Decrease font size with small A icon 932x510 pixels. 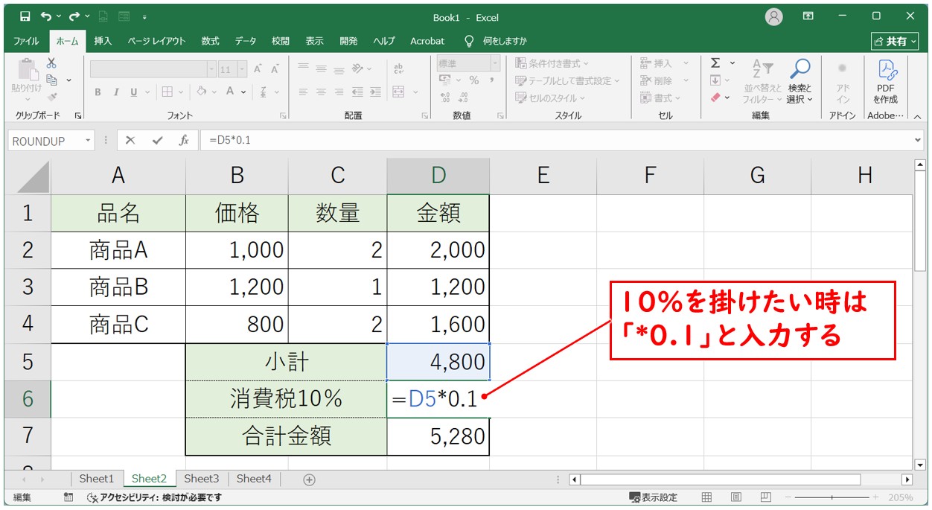tap(275, 69)
